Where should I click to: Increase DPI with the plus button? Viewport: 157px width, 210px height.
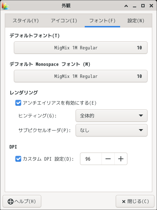click(121, 159)
